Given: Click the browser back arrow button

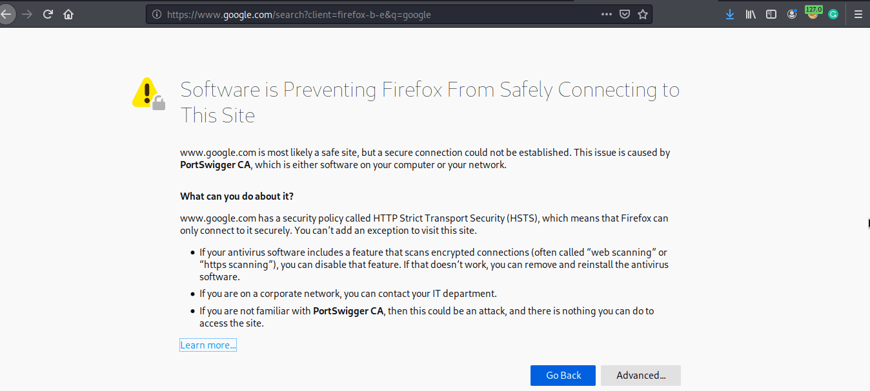Looking at the screenshot, I should 6,14.
